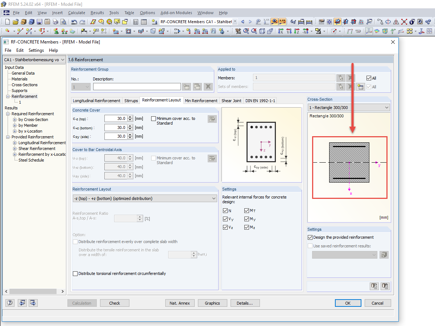Switch to the Stirrups tab
Image resolution: width=435 pixels, height=326 pixels.
pos(131,101)
